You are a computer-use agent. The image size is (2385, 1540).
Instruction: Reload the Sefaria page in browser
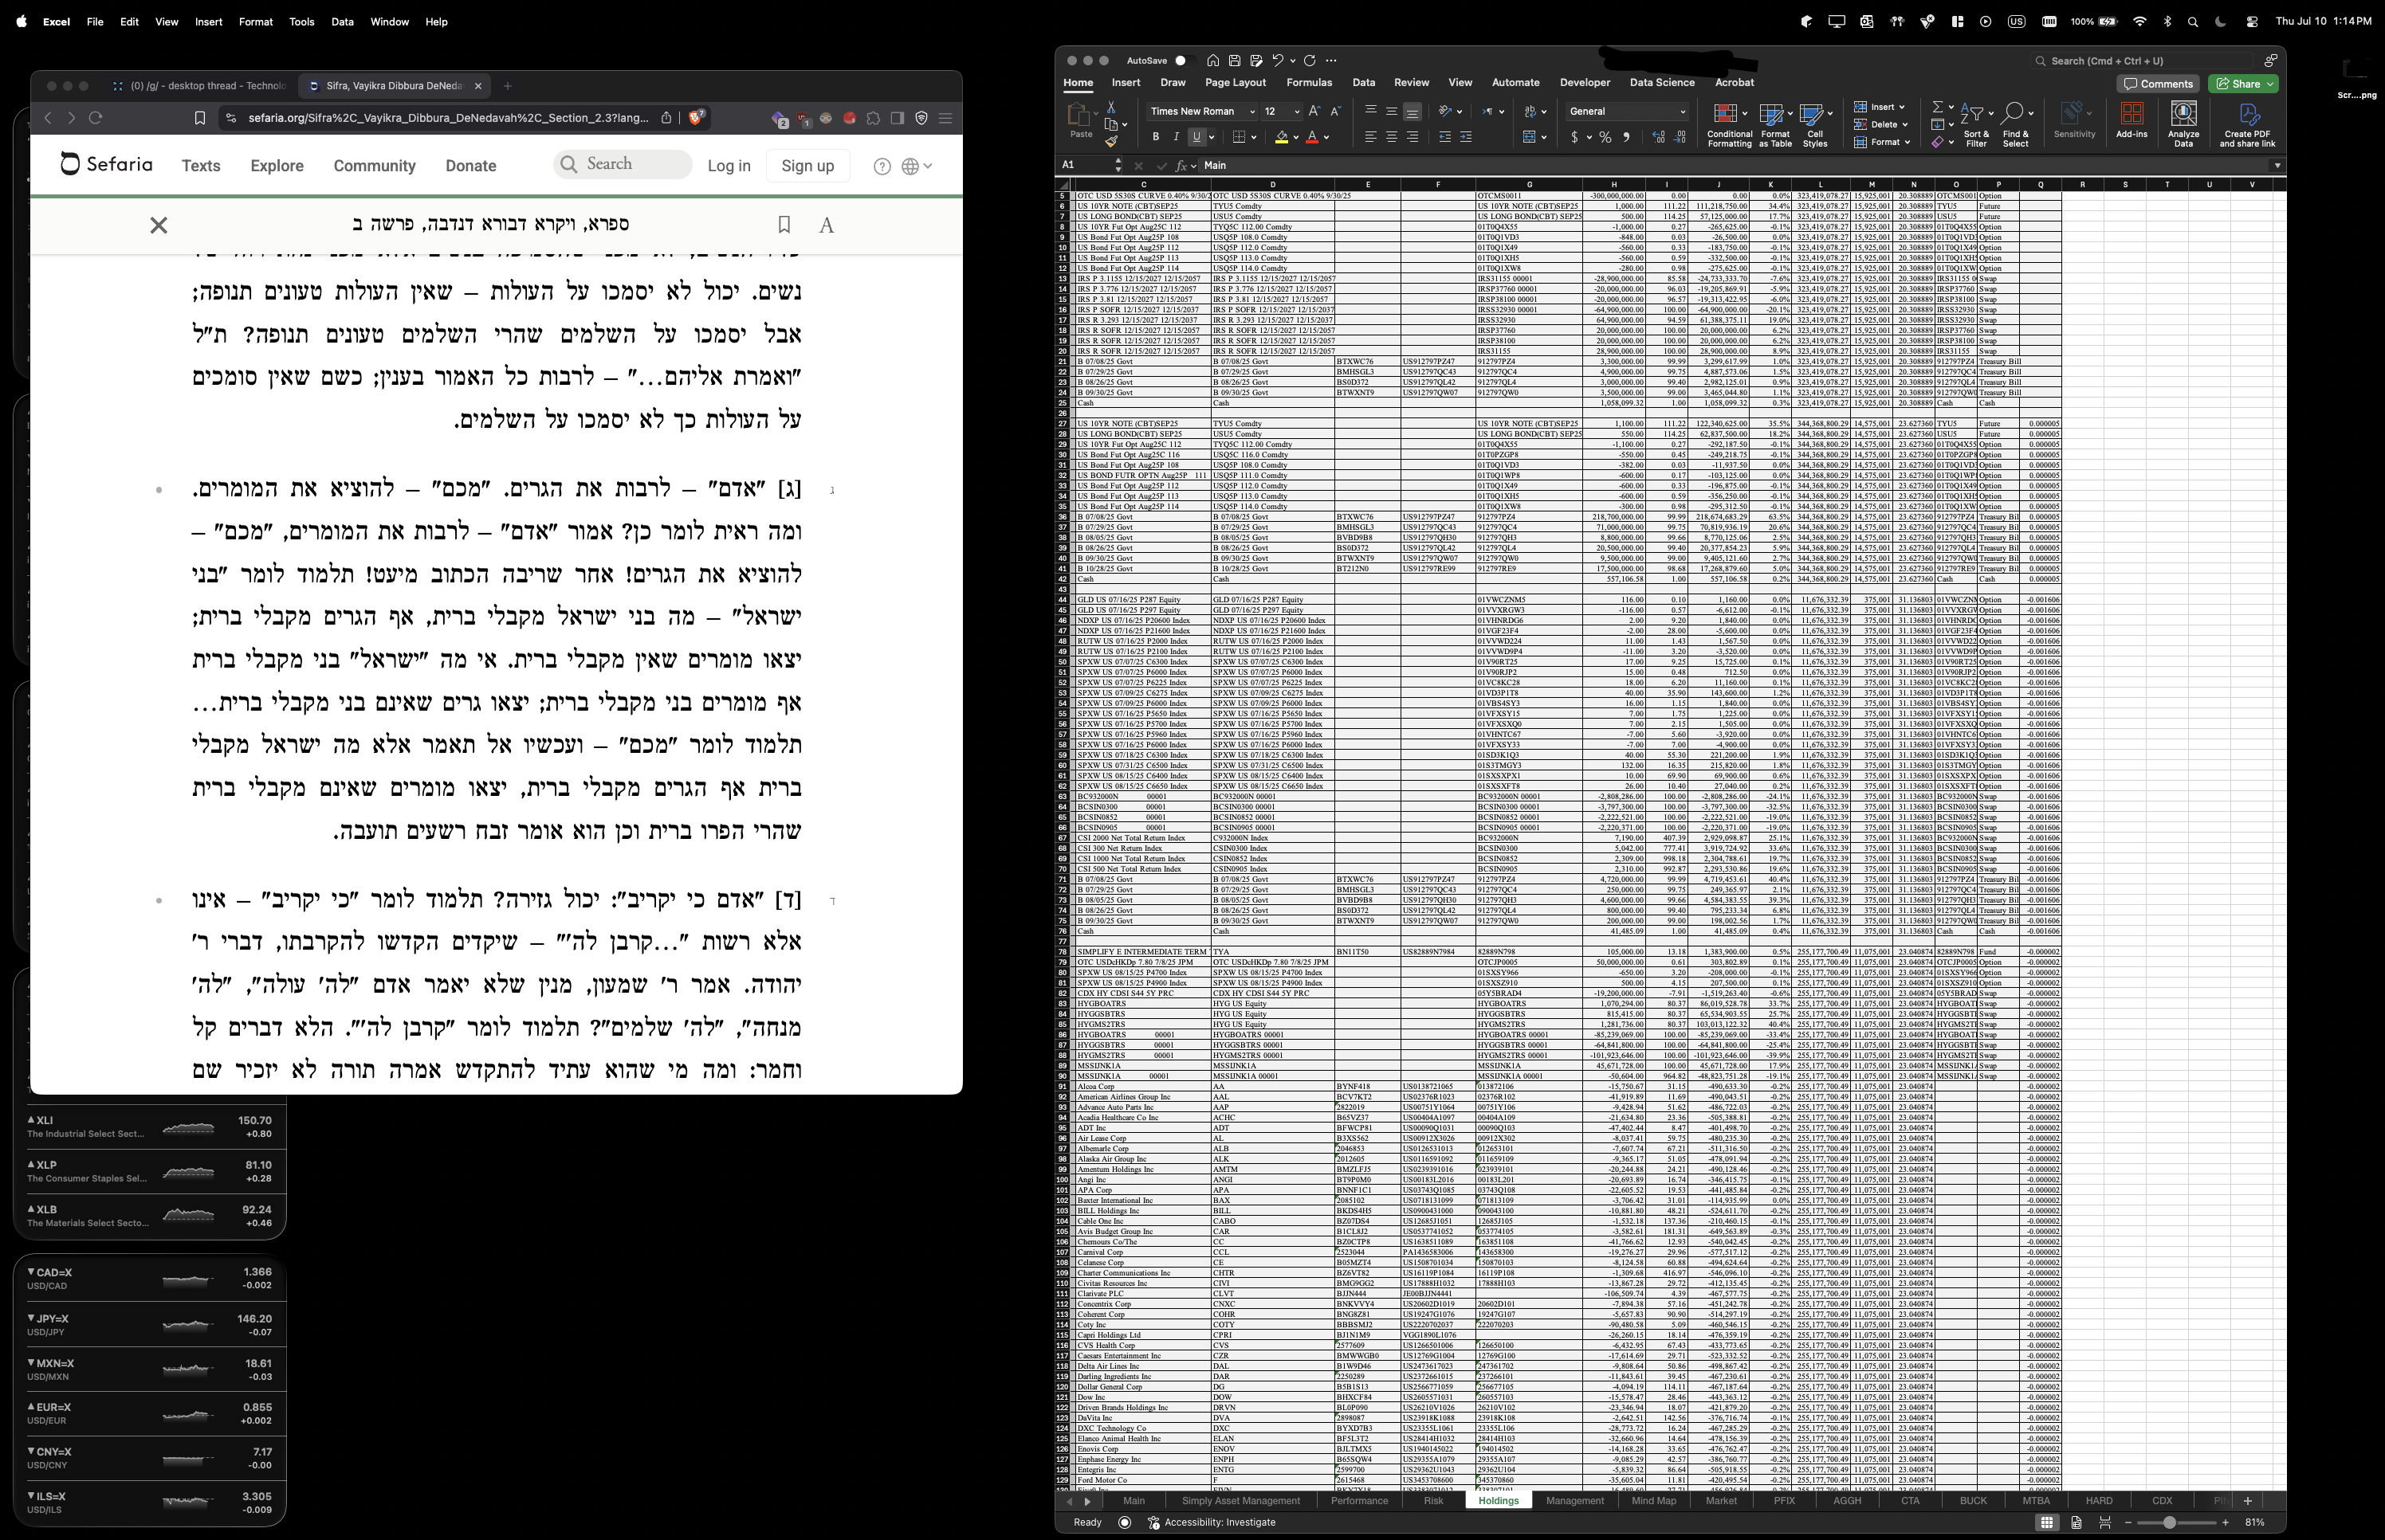click(96, 118)
